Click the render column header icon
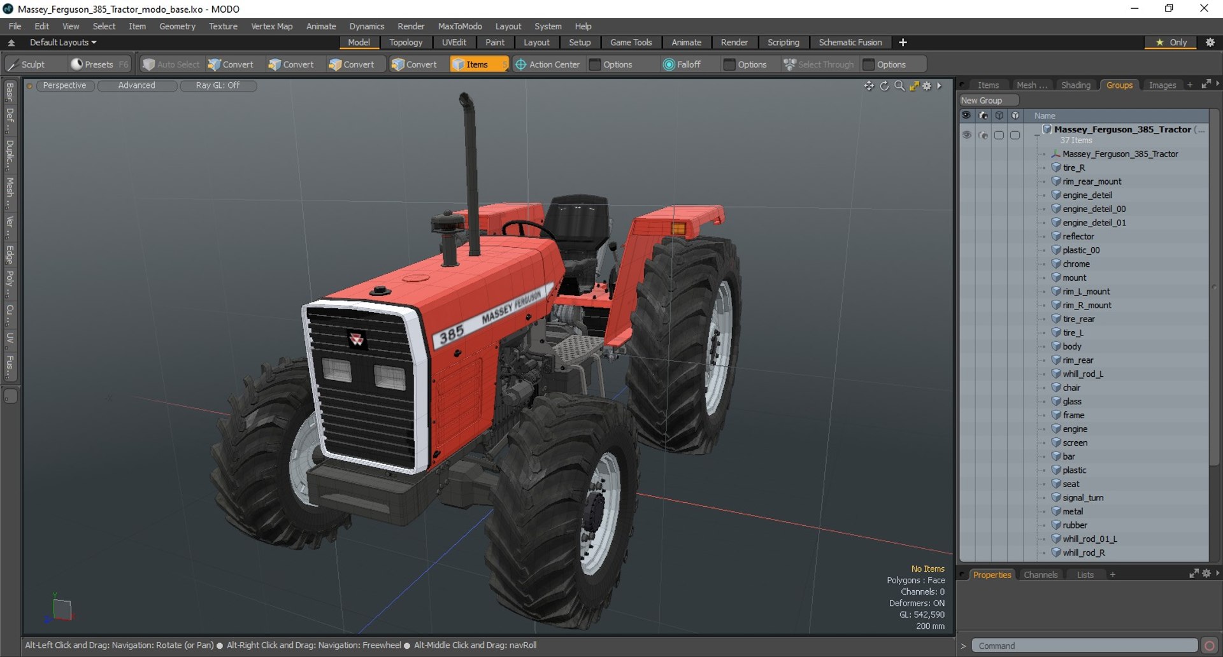The width and height of the screenshot is (1223, 657). pyautogui.click(x=983, y=115)
